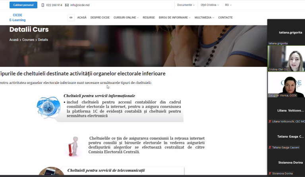305x177 pixels.
Task: Open the Resurse menu item
Action: [149, 18]
